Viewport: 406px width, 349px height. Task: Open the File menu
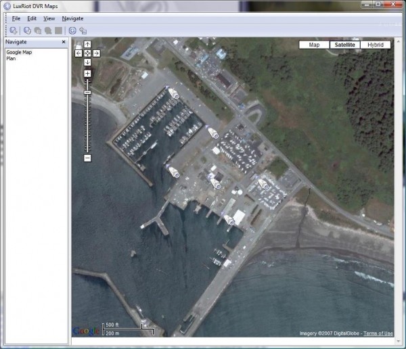[16, 18]
